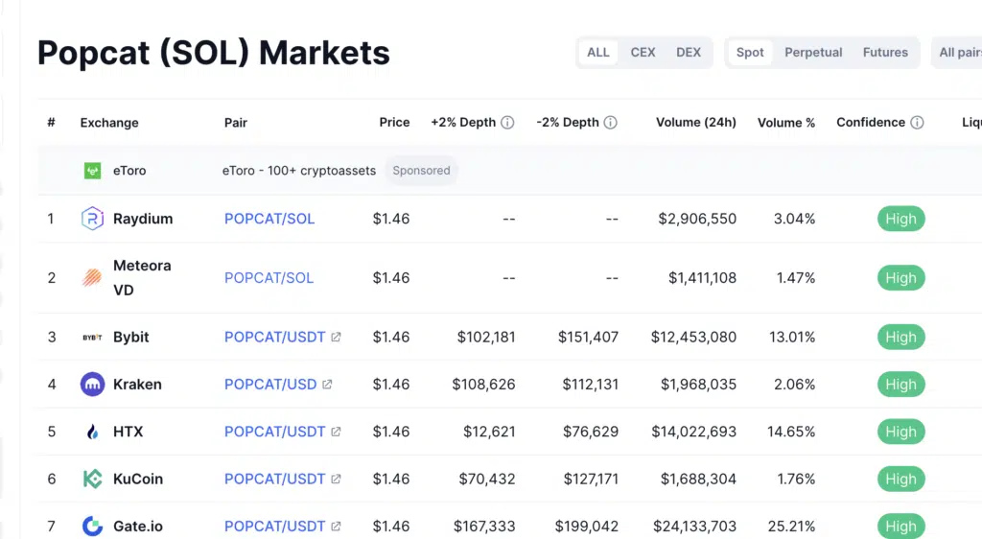Click High confidence badge in Raydium row
The image size is (982, 539).
click(x=900, y=219)
